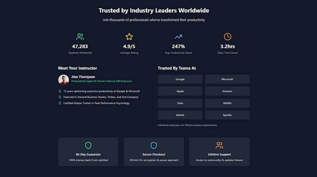The height and width of the screenshot is (177, 317).
Task: Click Alex Thompson's profile photo
Action: pyautogui.click(x=64, y=80)
